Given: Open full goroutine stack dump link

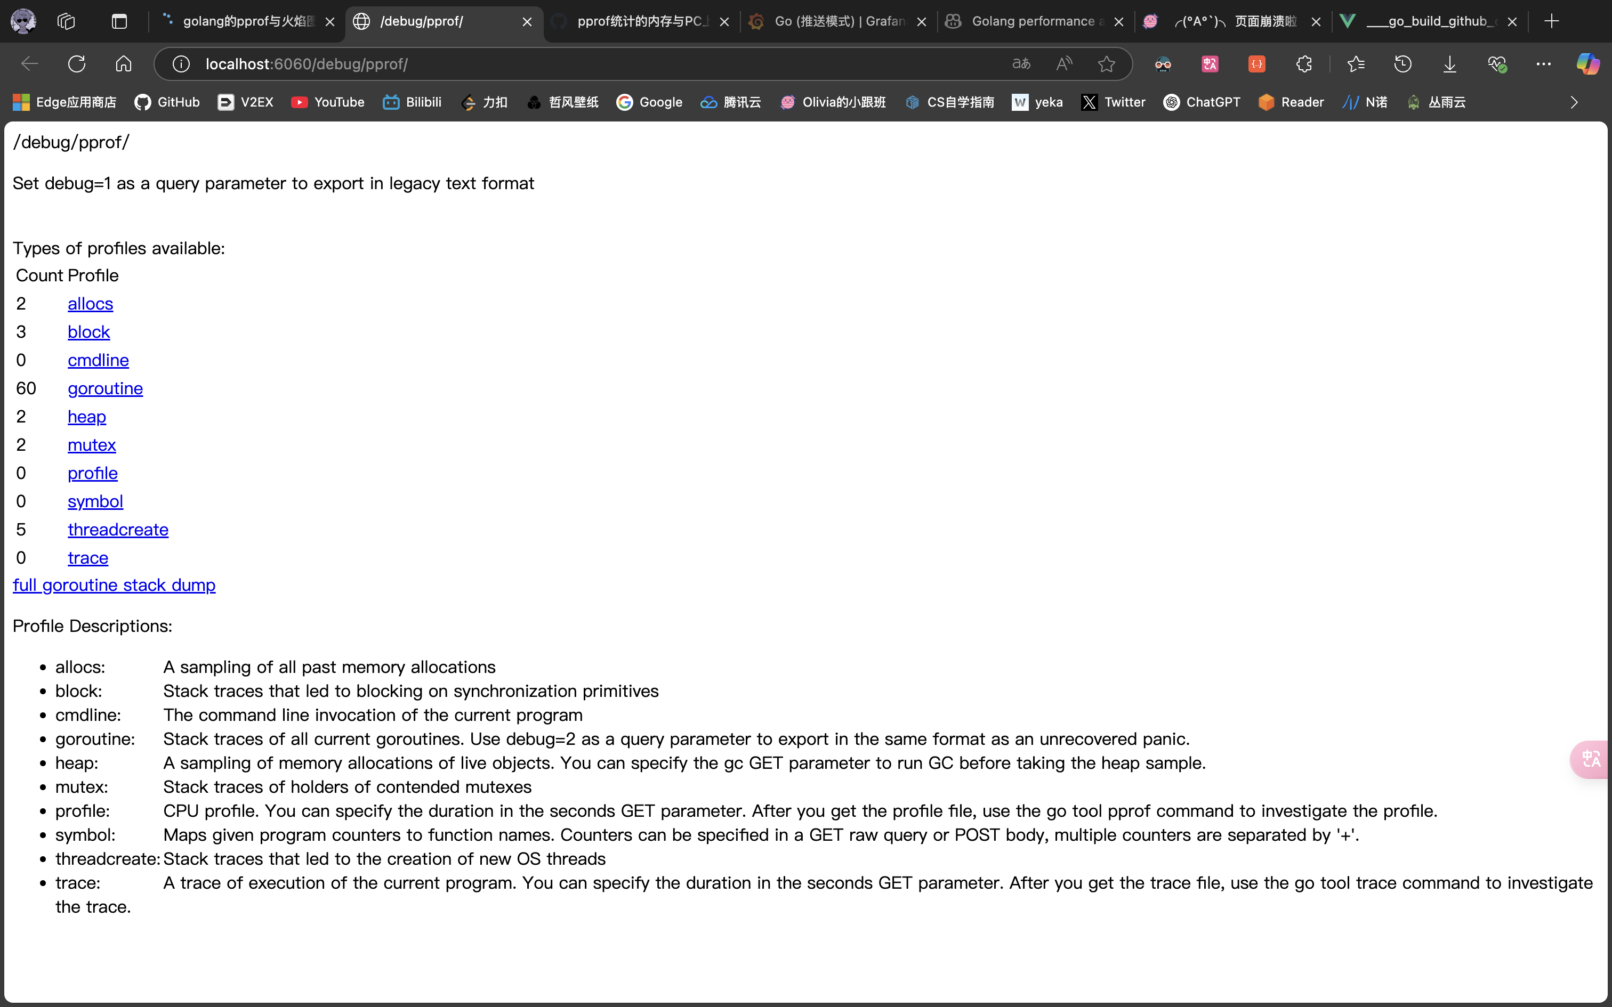Looking at the screenshot, I should coord(114,585).
